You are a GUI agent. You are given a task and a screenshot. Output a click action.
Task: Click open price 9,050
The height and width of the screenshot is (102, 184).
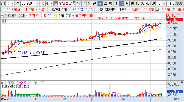[x=166, y=10]
